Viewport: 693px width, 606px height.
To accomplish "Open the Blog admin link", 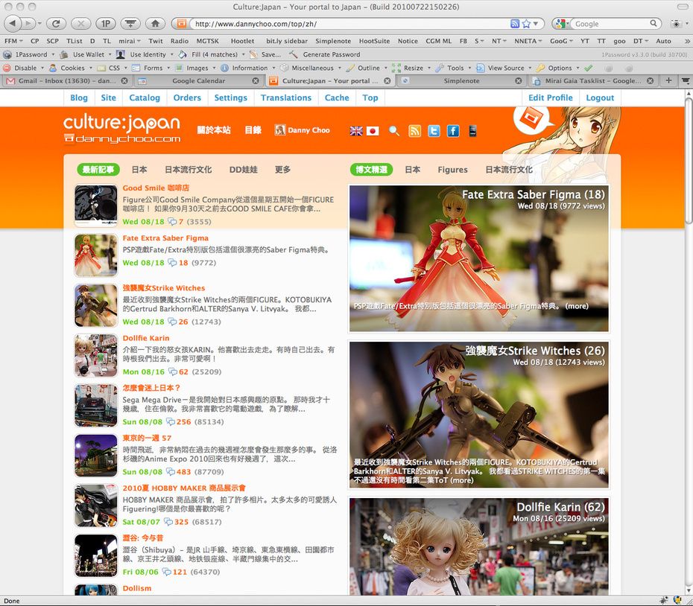I will point(79,98).
